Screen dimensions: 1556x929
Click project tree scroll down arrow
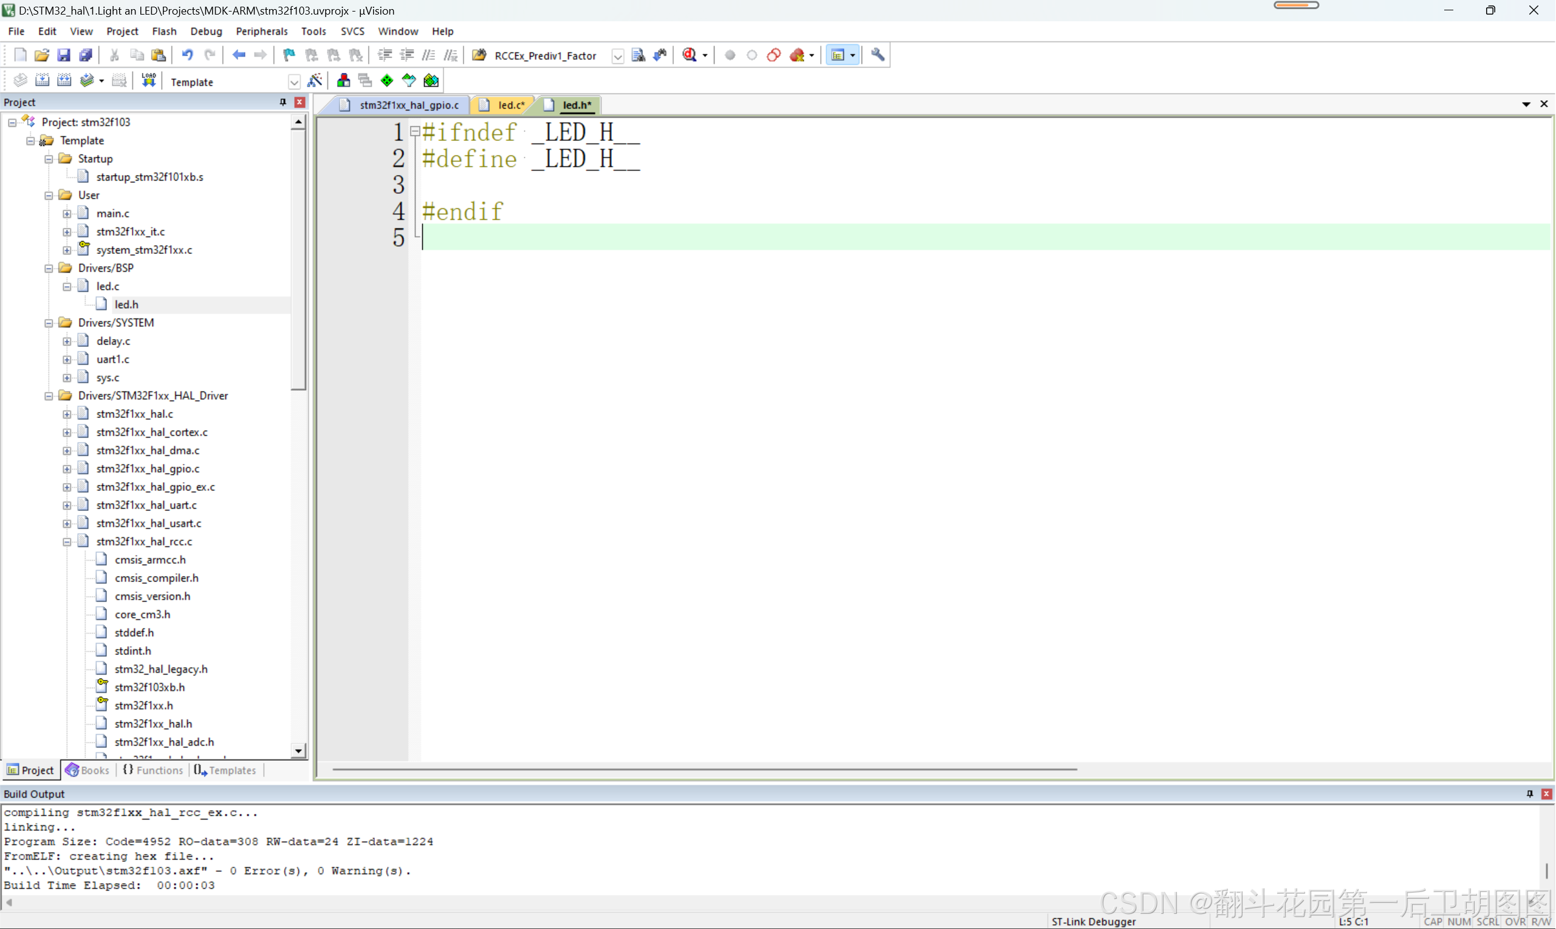(x=298, y=750)
